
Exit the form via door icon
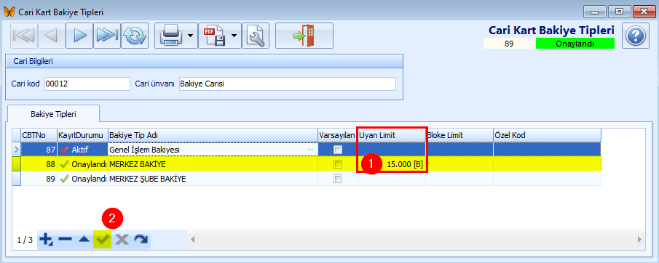(x=304, y=36)
